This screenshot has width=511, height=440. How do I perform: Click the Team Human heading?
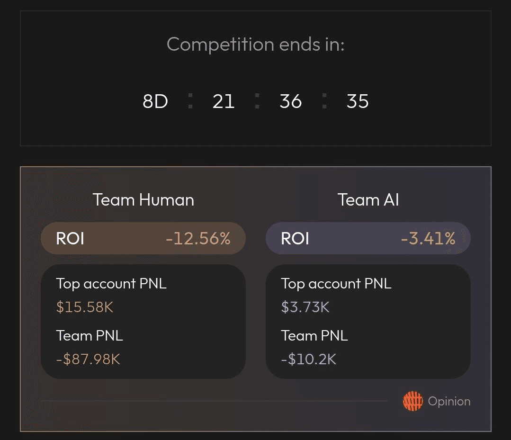pos(143,200)
